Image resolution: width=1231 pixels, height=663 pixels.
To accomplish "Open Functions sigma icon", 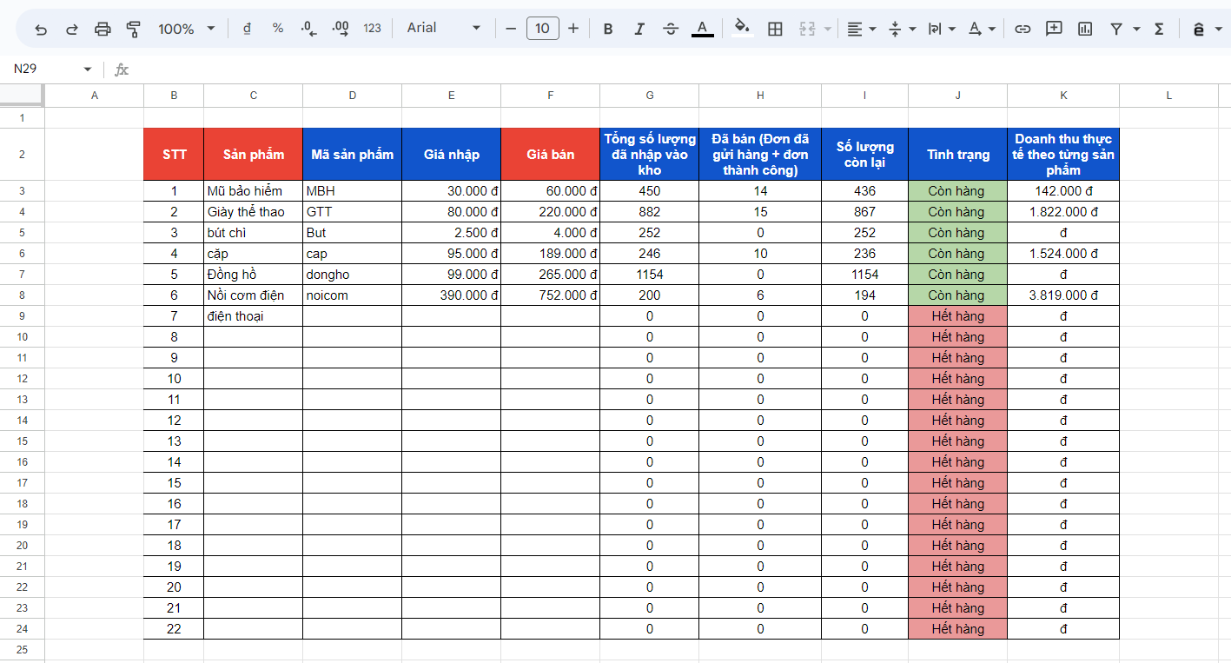I will pos(1159,29).
